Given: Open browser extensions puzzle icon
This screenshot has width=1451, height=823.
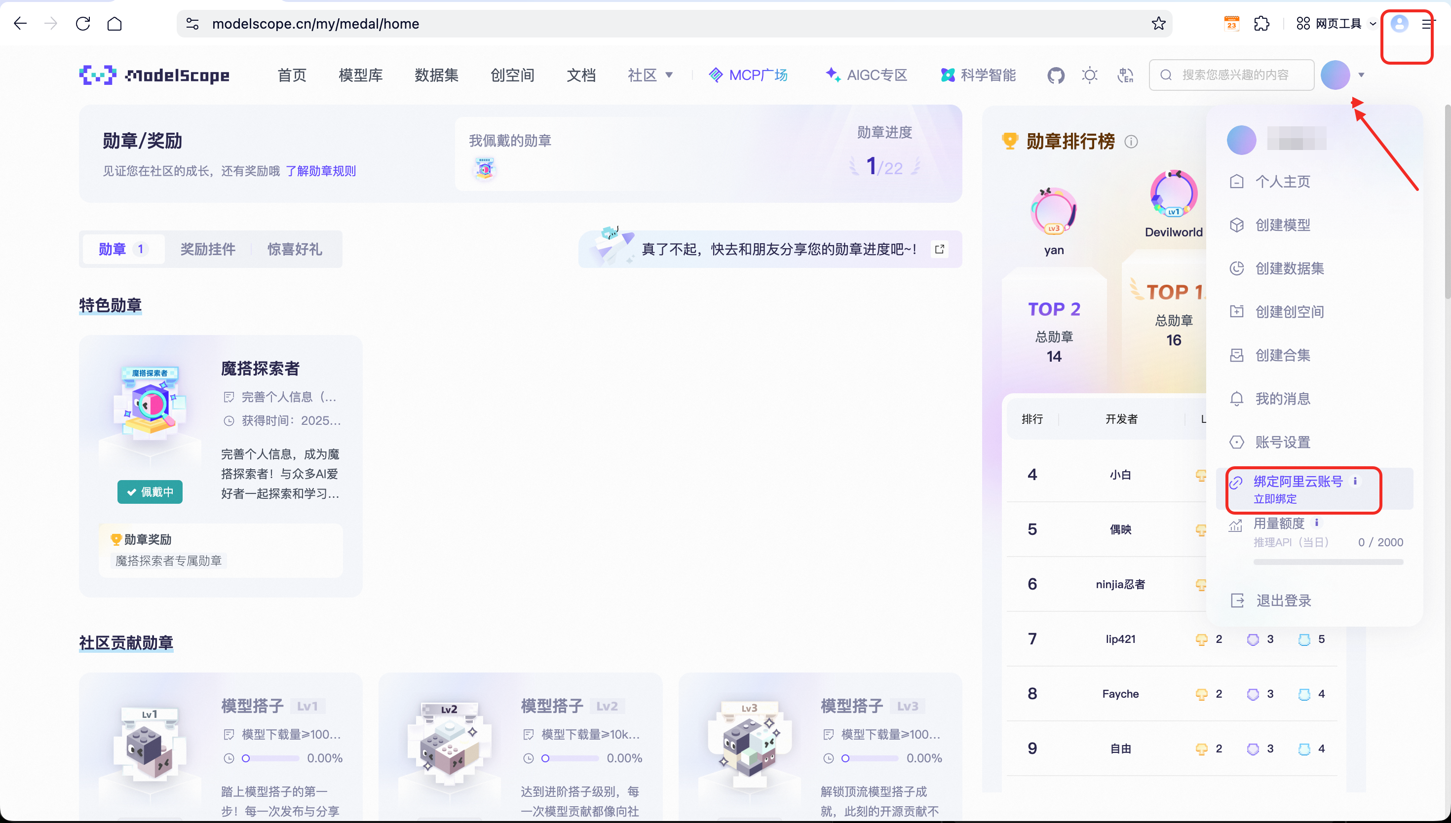Looking at the screenshot, I should [x=1261, y=24].
